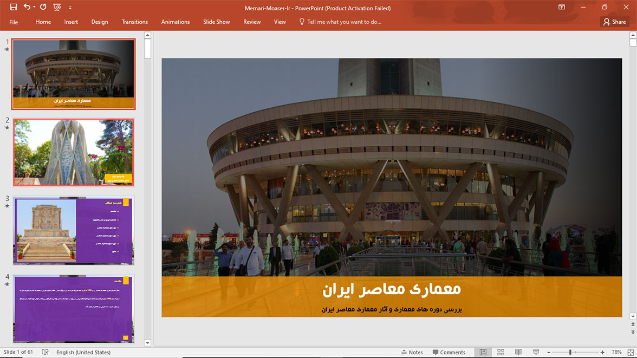The height and width of the screenshot is (358, 637).
Task: Open the Design ribbon tab
Action: point(100,22)
